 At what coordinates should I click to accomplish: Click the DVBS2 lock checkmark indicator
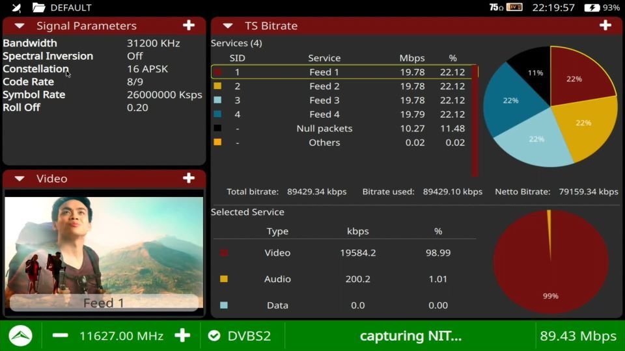click(214, 336)
